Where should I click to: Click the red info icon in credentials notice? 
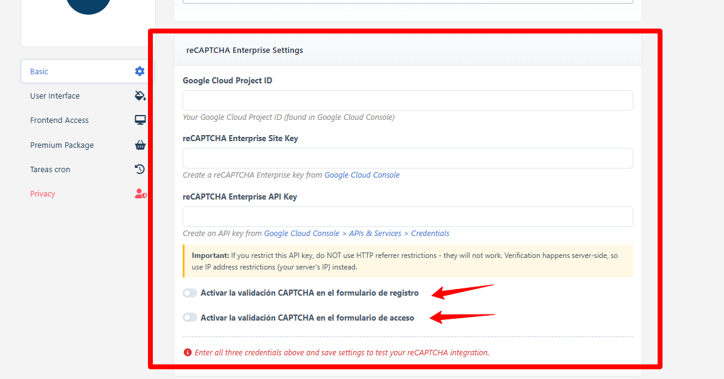(x=188, y=352)
